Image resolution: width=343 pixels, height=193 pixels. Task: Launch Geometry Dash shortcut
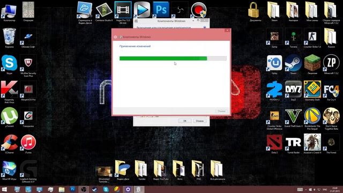pyautogui.click(x=312, y=91)
